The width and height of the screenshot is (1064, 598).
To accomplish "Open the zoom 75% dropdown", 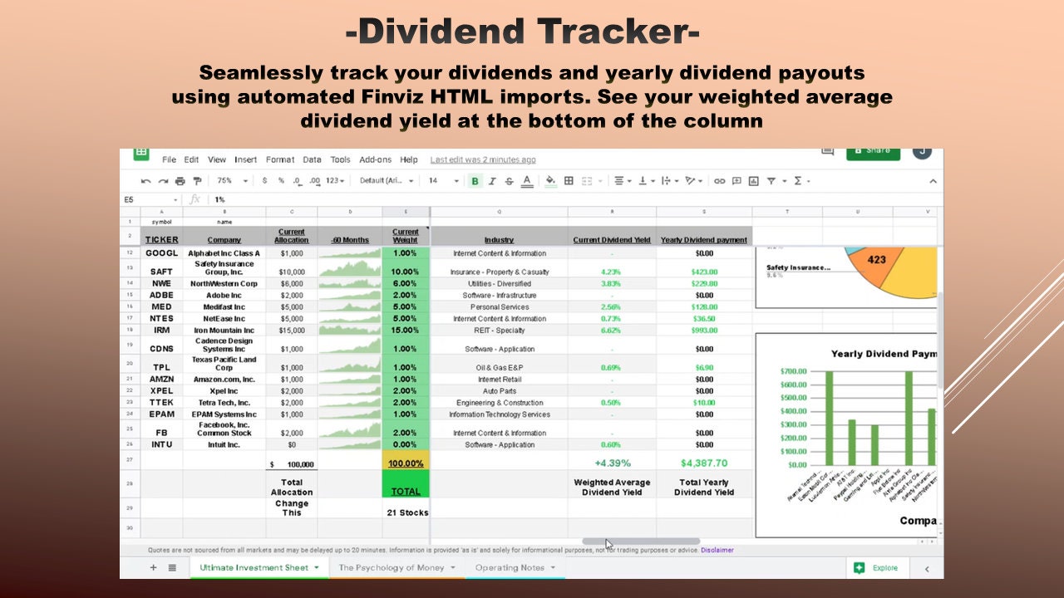I will pos(233,181).
